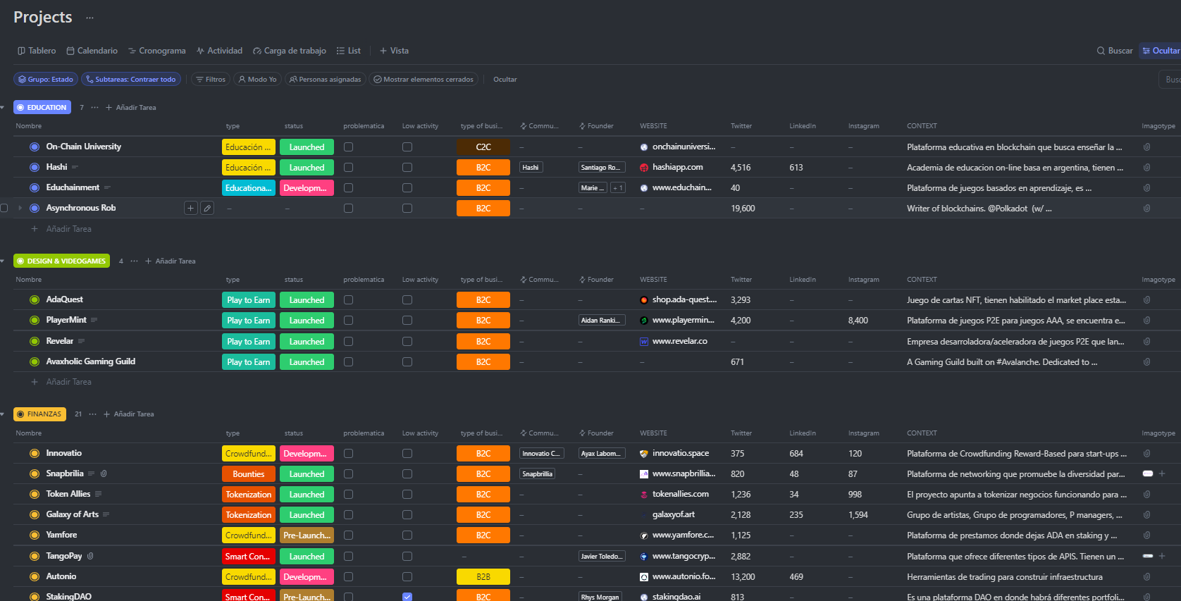
Task: Open the Imagotype attachment icon for Educhainment
Action: click(x=1146, y=188)
